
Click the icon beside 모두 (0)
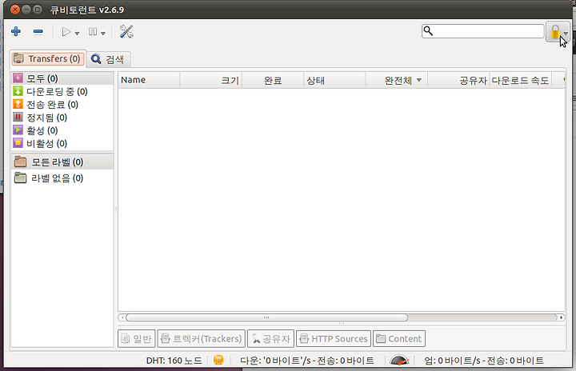point(18,78)
